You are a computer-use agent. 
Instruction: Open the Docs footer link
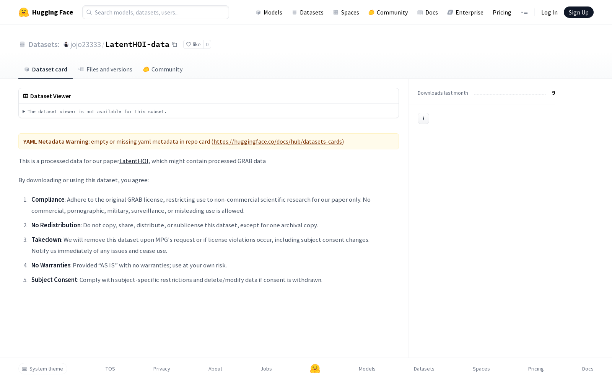coord(588,369)
